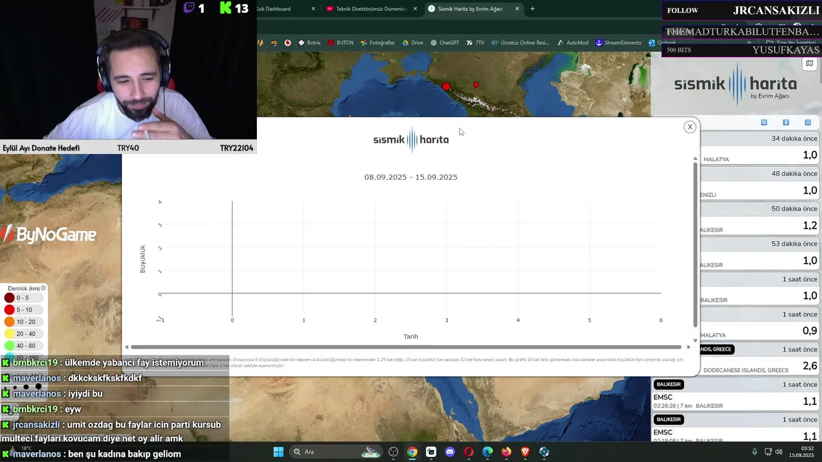Close the depth legend with X icon
Screen dimensions: 822x462
[x=43, y=288]
